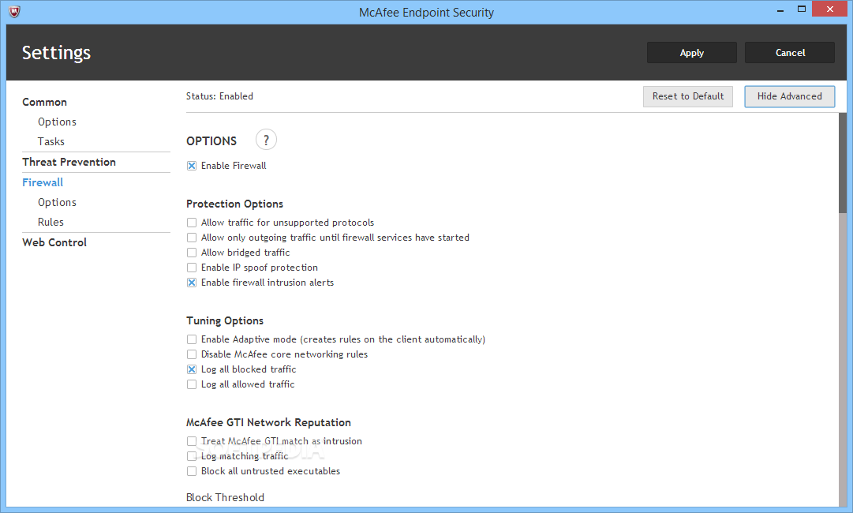Viewport: 853px width, 513px height.
Task: Check Allow only outgoing traffic until firewall services started
Action: (192, 238)
